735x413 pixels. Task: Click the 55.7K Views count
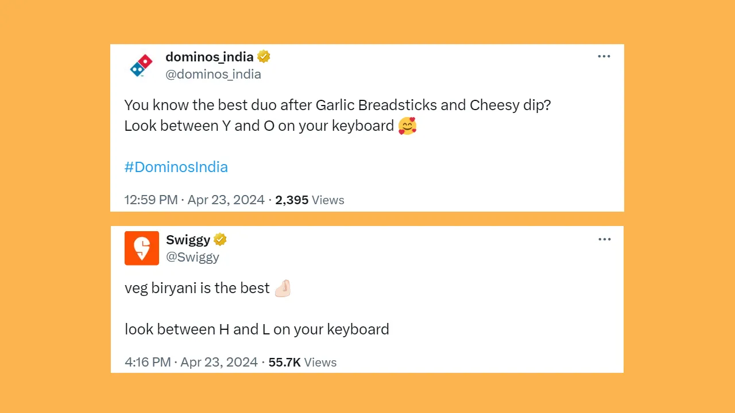(303, 363)
